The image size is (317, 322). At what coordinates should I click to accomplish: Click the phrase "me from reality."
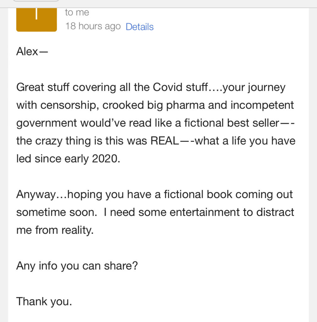click(55, 230)
